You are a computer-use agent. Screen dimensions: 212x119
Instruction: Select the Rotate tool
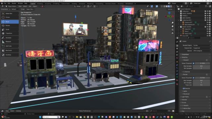pyautogui.click(x=10, y=25)
